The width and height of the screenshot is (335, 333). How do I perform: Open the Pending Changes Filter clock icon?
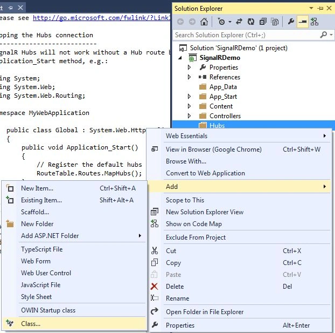[221, 22]
